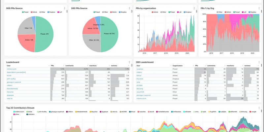Open the 28D Leaderboard three-dot menu
The width and height of the screenshot is (264, 132).
(x=260, y=62)
